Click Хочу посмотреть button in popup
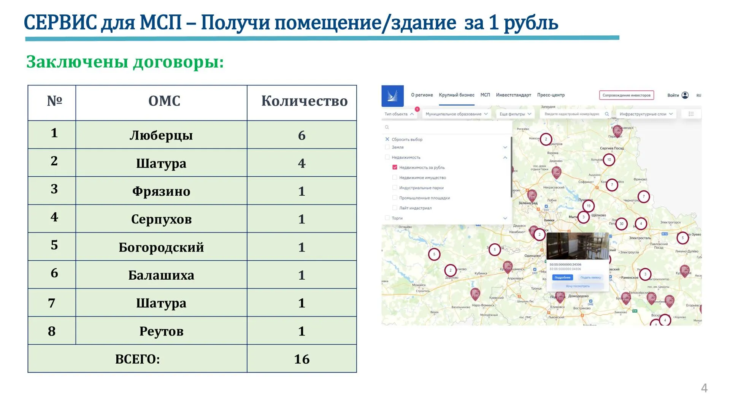730x410 pixels. [x=578, y=286]
